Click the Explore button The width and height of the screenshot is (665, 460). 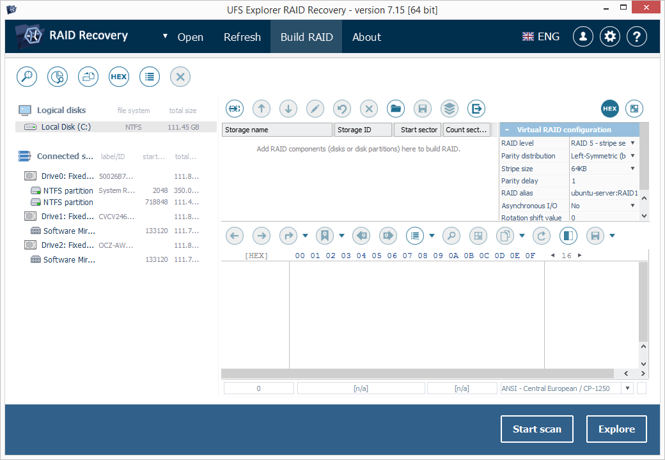[616, 429]
